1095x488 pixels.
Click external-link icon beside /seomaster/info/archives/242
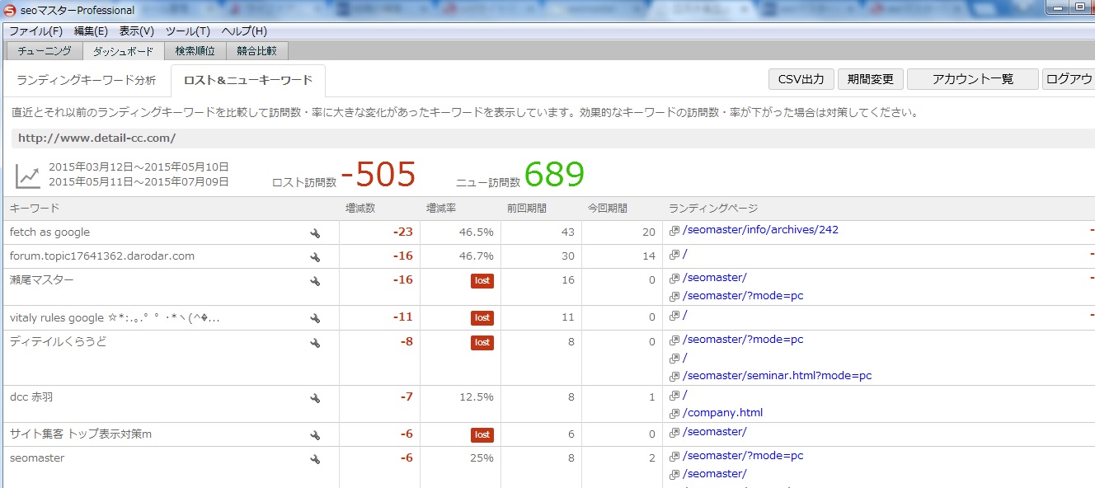coord(674,231)
